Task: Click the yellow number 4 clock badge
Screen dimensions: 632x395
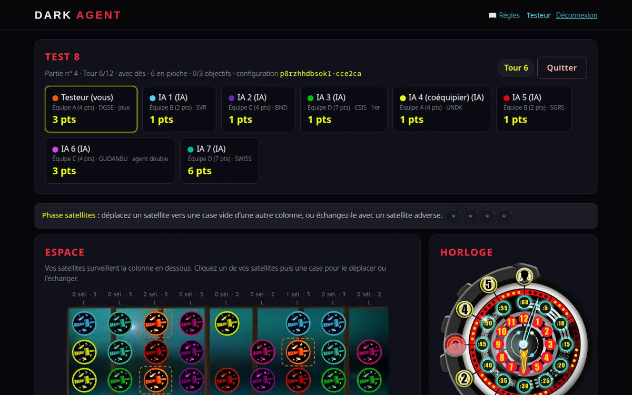Action: point(465,309)
